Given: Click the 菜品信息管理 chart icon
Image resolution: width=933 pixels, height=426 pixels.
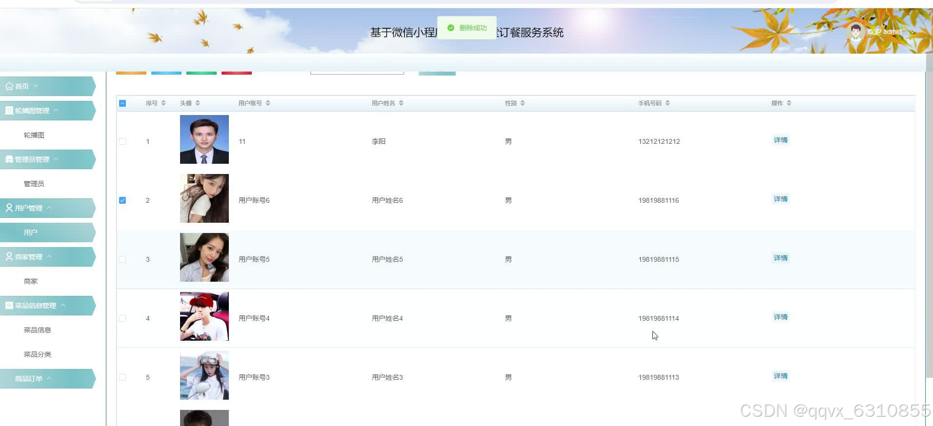Looking at the screenshot, I should pyautogui.click(x=9, y=306).
